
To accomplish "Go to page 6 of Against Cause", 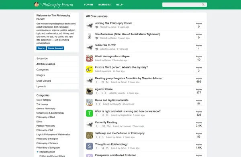I will [105, 93].
